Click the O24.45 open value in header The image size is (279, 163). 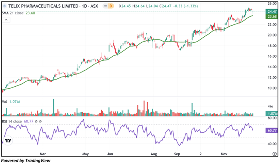click(x=125, y=6)
